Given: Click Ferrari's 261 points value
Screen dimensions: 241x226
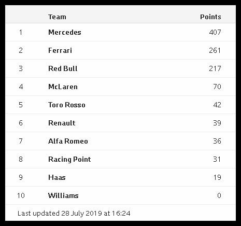Looking at the screenshot, I should coord(215,50).
